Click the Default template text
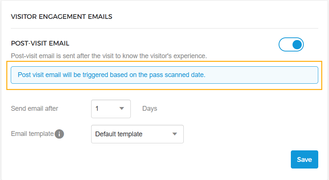Viewport: 329px width, 180px height. point(119,134)
